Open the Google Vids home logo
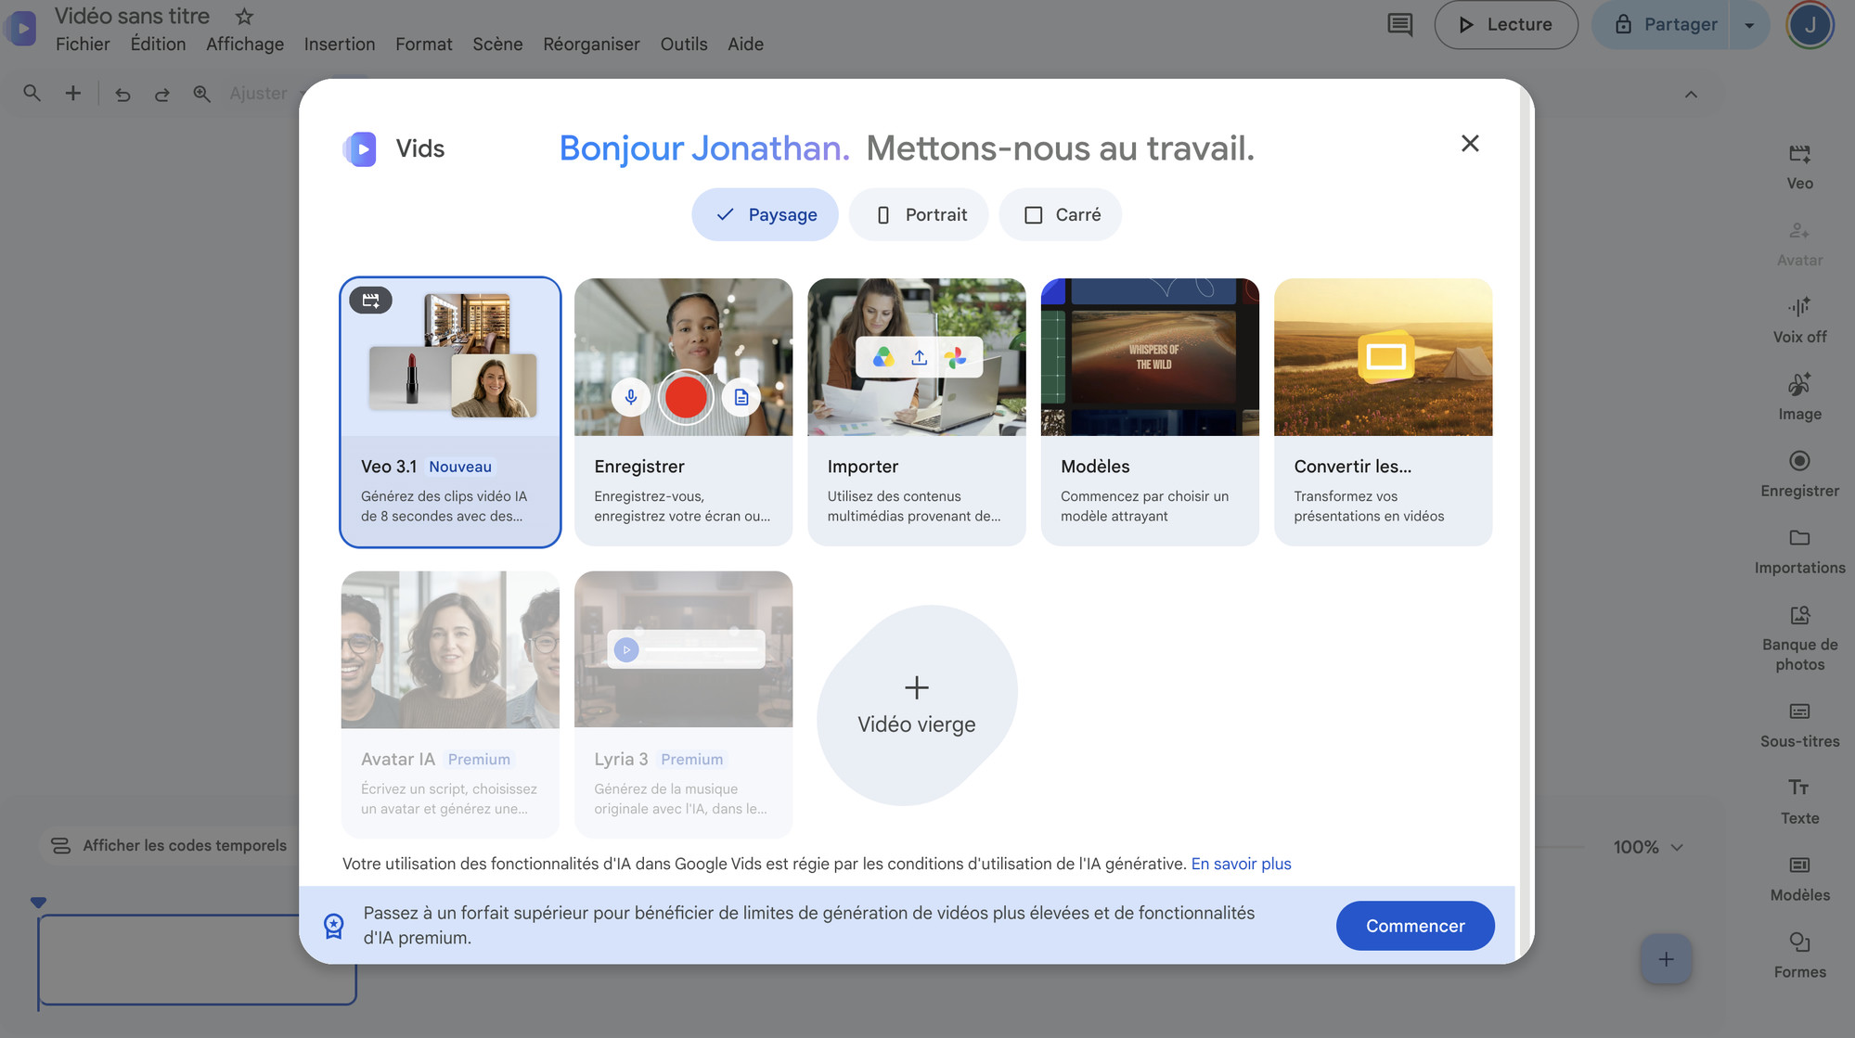The width and height of the screenshot is (1855, 1038). pyautogui.click(x=21, y=29)
